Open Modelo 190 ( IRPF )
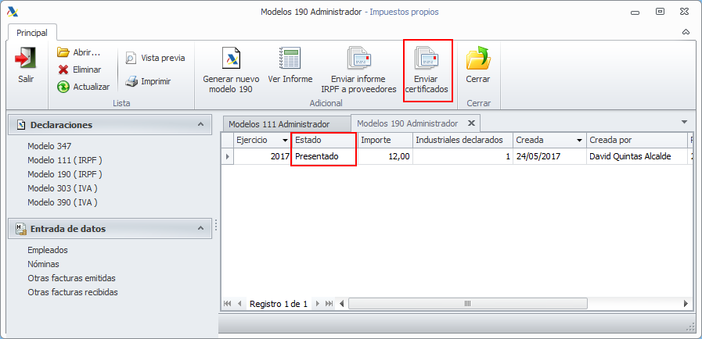The height and width of the screenshot is (339, 702). (64, 174)
